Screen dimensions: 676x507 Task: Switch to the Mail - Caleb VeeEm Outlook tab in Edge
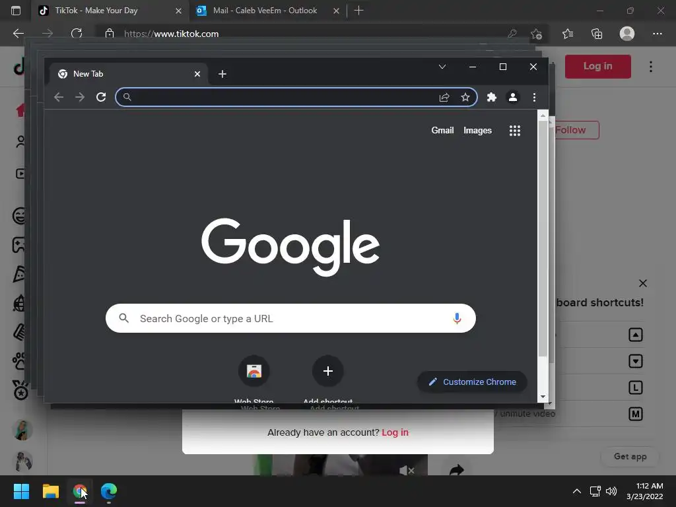point(265,11)
